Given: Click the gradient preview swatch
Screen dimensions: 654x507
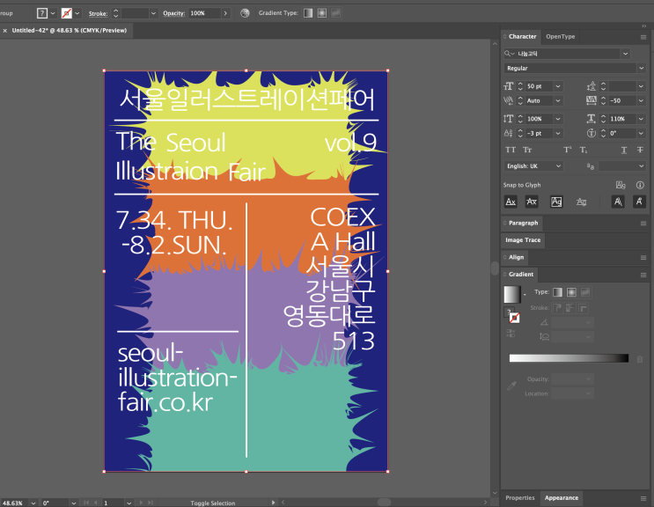Looking at the screenshot, I should 512,294.
